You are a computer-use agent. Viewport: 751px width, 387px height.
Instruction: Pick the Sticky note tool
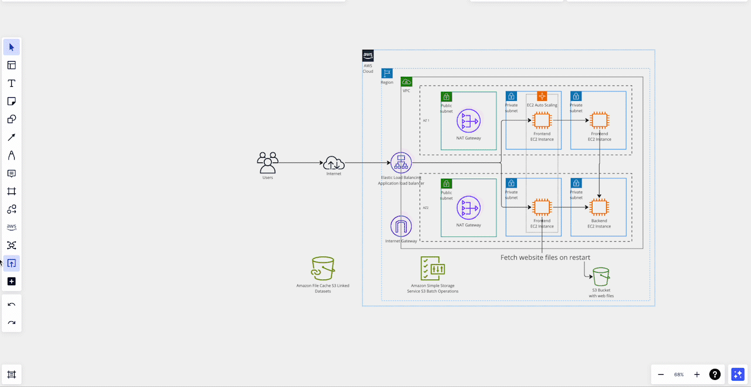coord(12,101)
